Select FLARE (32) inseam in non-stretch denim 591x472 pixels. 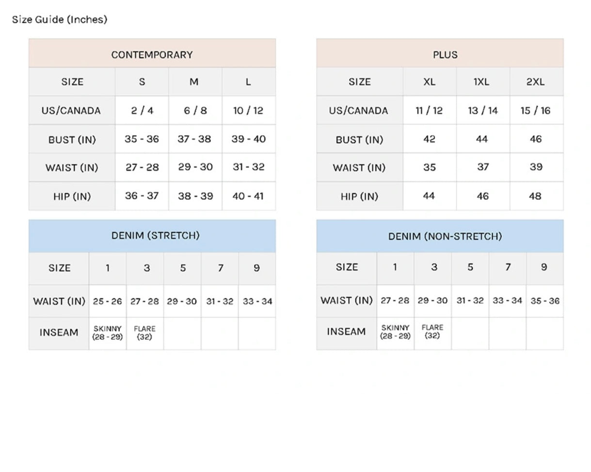(432, 332)
